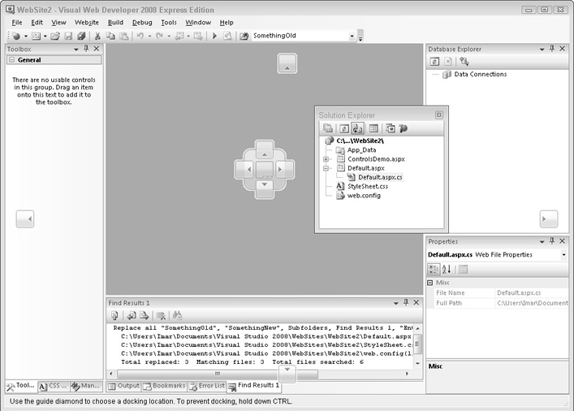This screenshot has height=411, width=574.
Task: Click the far-right edge dock guide arrow
Action: (549, 219)
